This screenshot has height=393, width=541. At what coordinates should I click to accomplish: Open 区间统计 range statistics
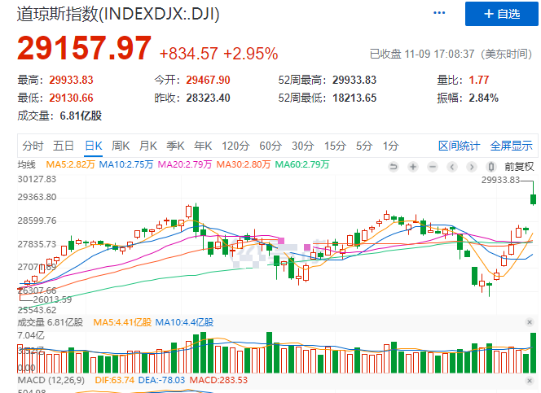[x=459, y=146]
